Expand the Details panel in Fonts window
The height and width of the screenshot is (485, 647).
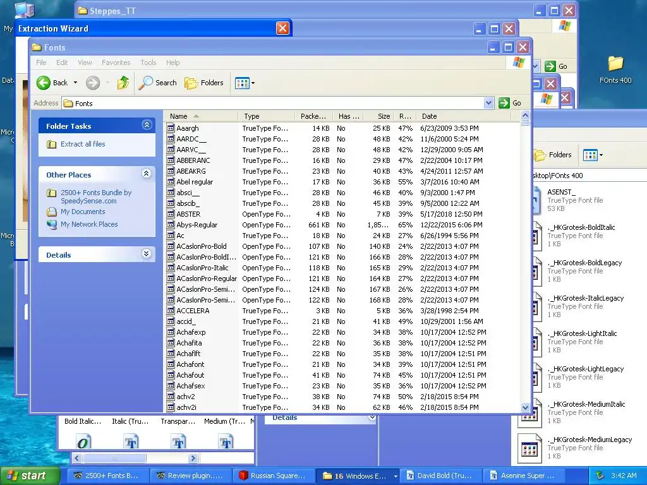[x=147, y=254]
